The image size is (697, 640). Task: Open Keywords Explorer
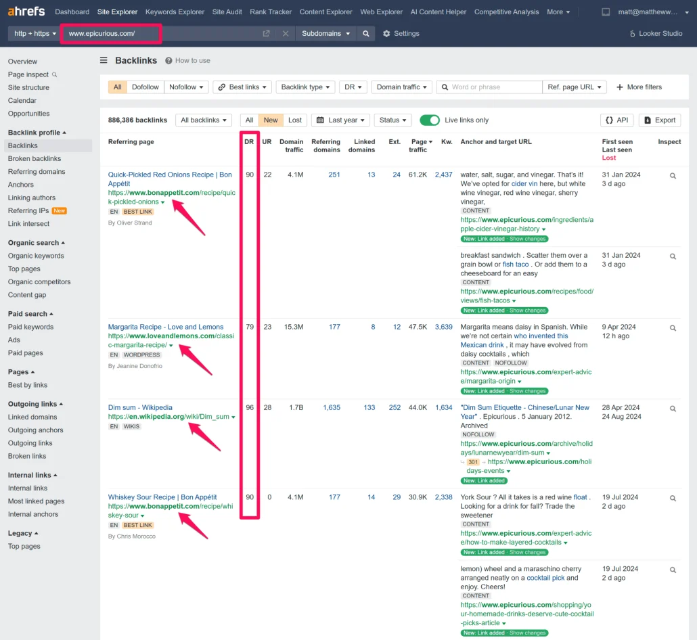[175, 12]
